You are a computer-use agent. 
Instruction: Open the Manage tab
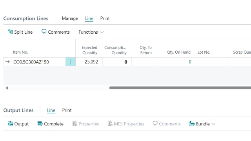tap(70, 18)
